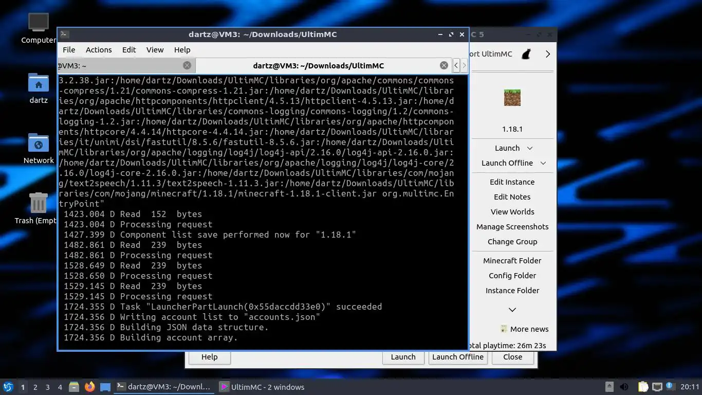The image size is (702, 395).
Task: Open the Trash desktop icon
Action: pos(38,203)
